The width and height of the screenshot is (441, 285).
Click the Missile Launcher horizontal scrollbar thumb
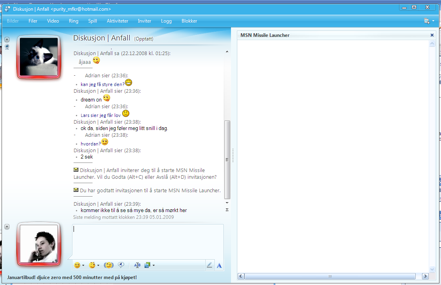pos(330,276)
